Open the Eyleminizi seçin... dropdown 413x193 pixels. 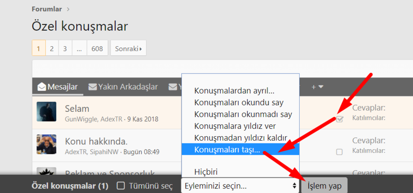click(x=240, y=186)
